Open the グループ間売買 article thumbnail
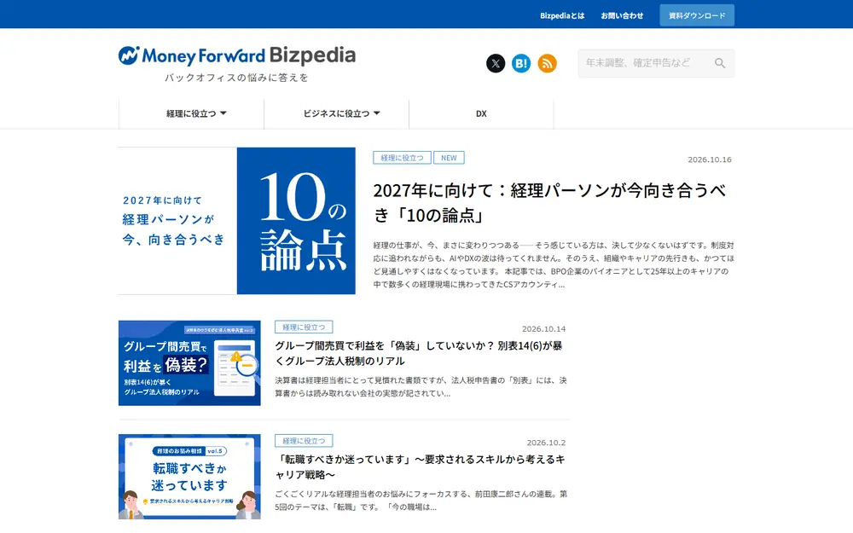Screen dimensions: 853x533 [x=189, y=362]
